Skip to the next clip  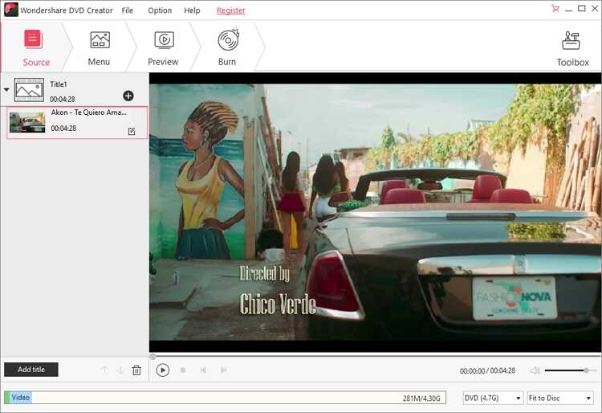click(x=223, y=370)
